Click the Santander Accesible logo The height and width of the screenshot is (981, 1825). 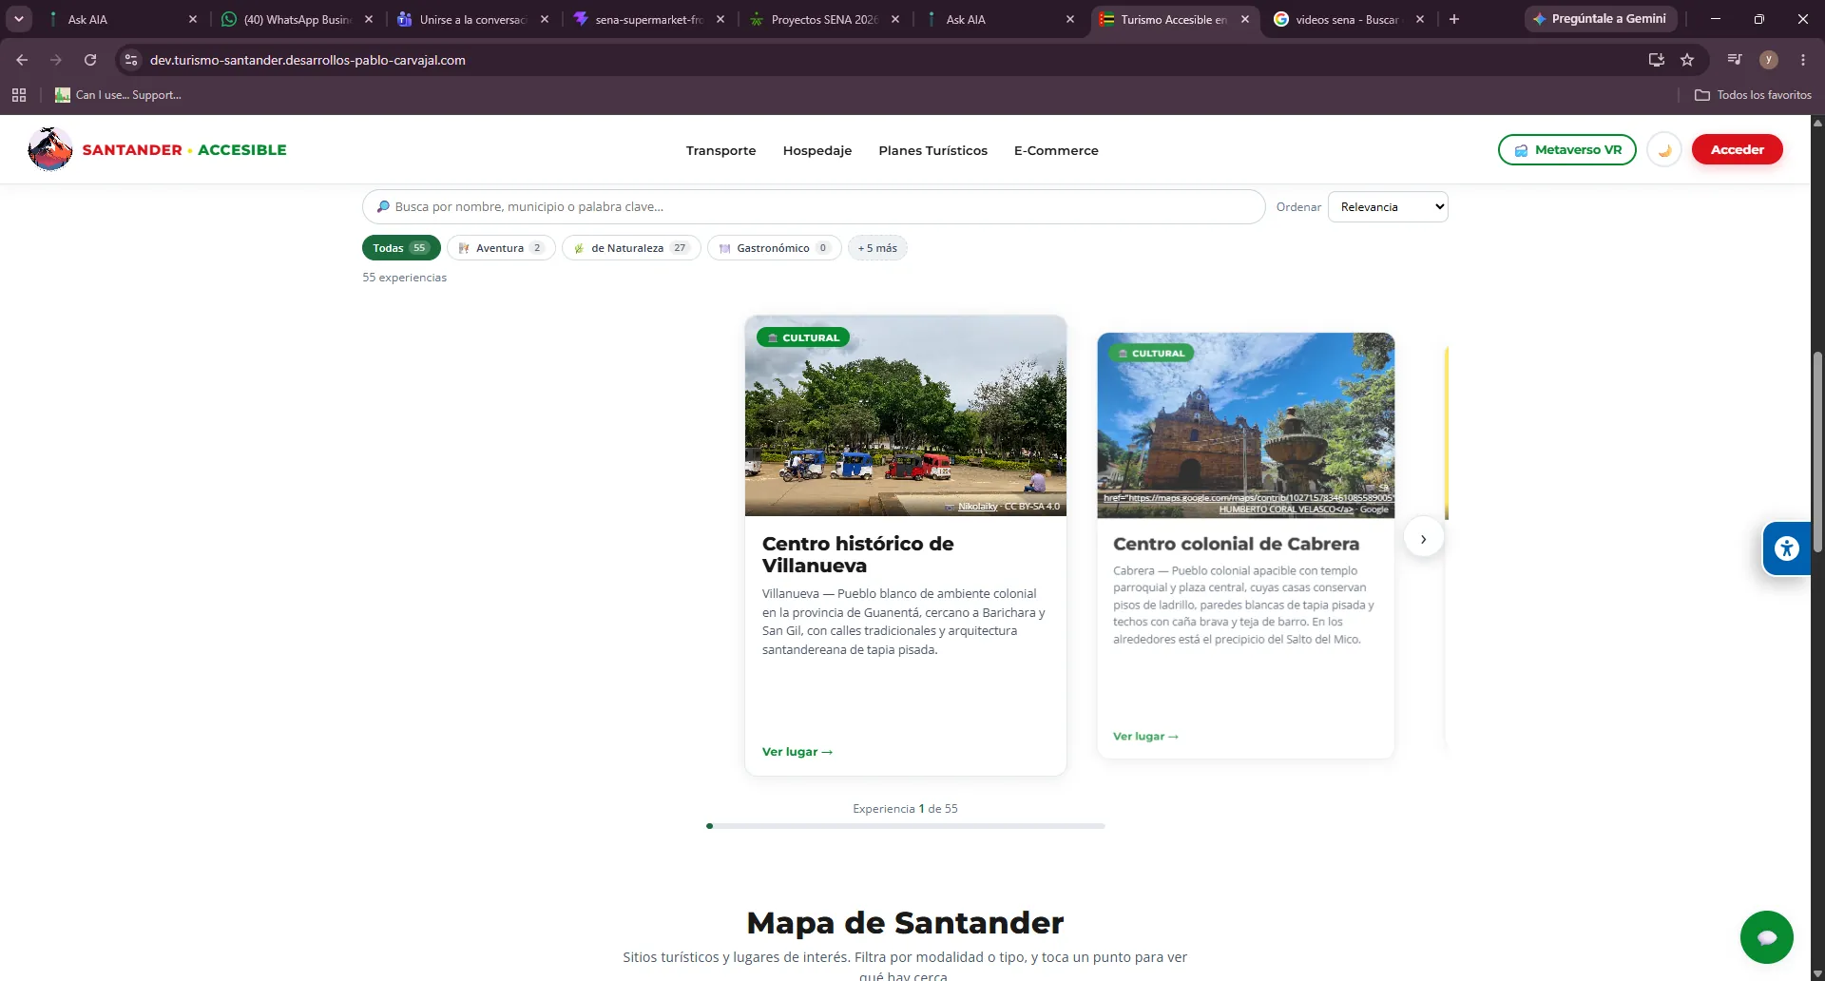158,149
